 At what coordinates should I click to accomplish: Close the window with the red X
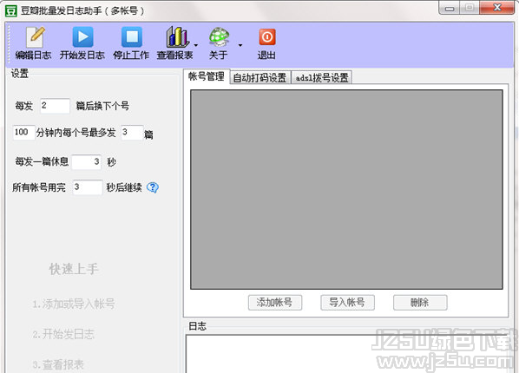coord(496,8)
